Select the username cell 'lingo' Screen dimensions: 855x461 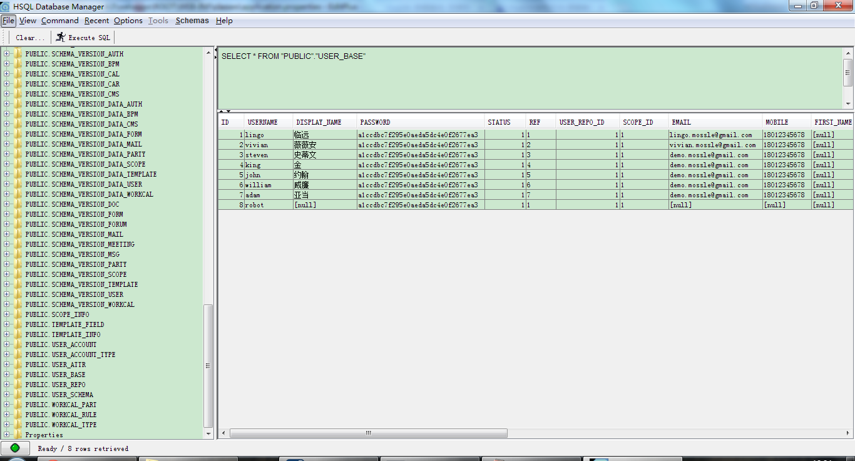[269, 135]
